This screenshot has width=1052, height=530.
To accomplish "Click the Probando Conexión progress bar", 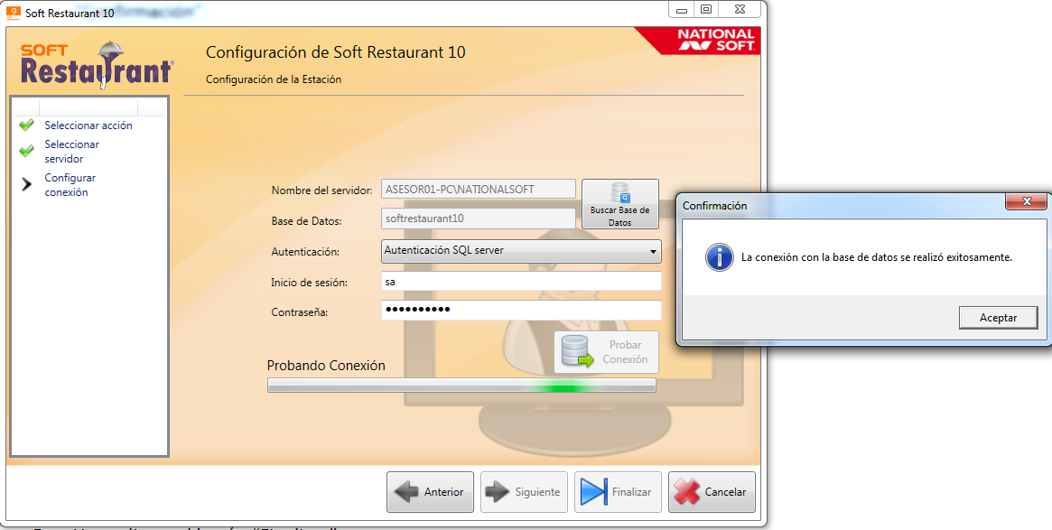I will (461, 386).
